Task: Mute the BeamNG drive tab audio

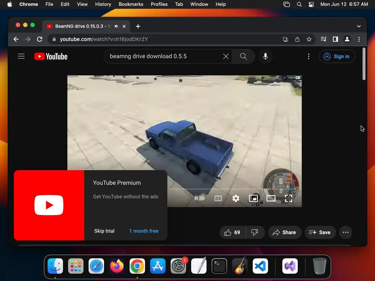Action: pyautogui.click(x=116, y=26)
